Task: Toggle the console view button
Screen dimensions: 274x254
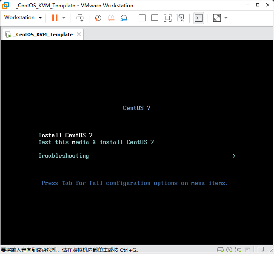Action: click(199, 18)
